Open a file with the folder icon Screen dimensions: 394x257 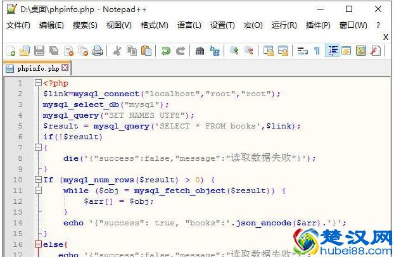pos(25,51)
